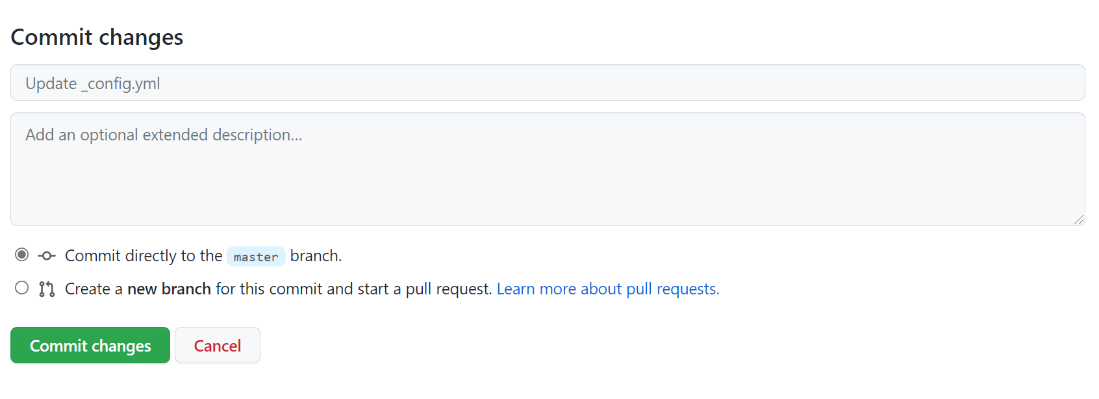
Task: Open "Learn more about pull requests" link
Action: click(x=608, y=289)
